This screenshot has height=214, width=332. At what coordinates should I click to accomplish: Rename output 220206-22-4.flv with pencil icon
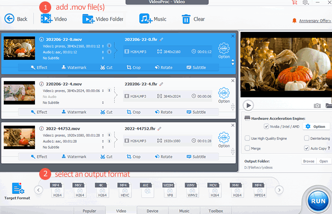[x=161, y=84]
